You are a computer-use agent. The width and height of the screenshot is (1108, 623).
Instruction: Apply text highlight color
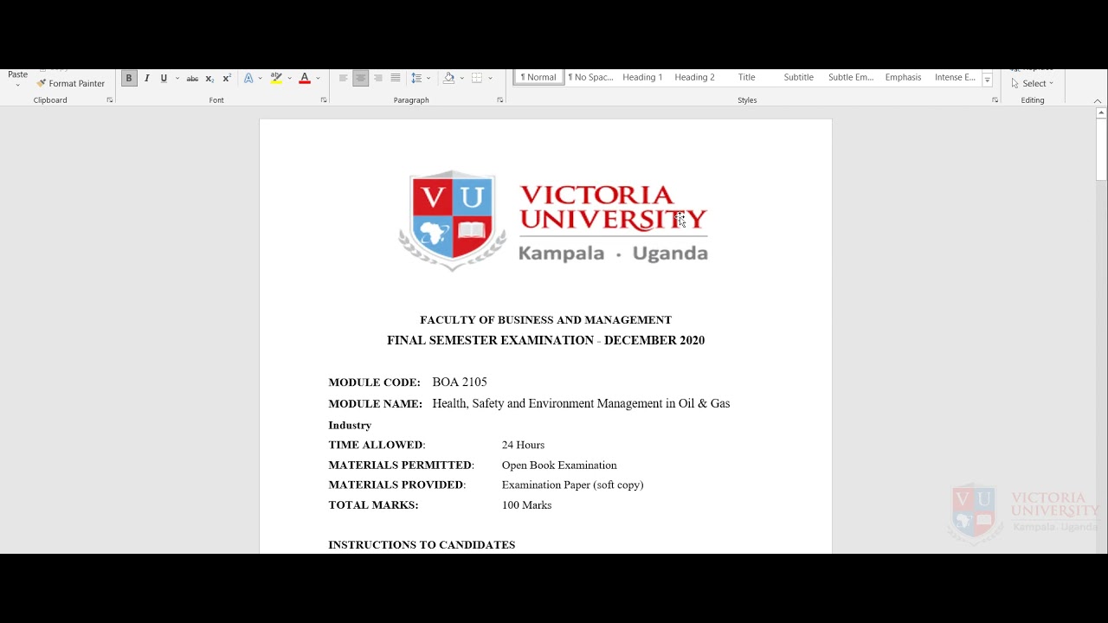pos(276,79)
